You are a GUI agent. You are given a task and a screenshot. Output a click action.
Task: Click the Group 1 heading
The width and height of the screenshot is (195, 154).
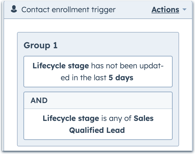tap(41, 45)
